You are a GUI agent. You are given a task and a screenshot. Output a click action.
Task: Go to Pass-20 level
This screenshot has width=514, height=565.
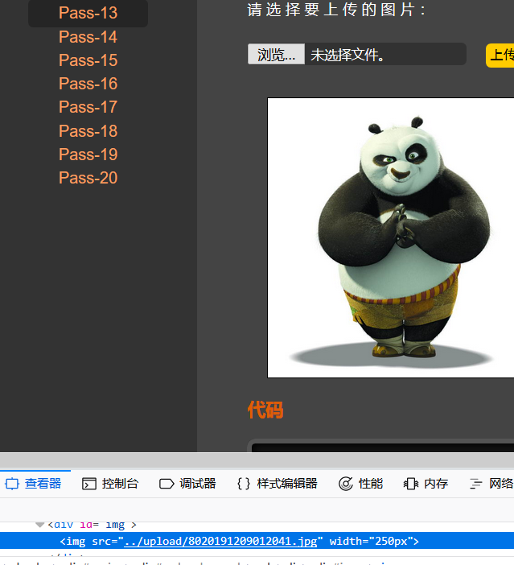tap(88, 178)
